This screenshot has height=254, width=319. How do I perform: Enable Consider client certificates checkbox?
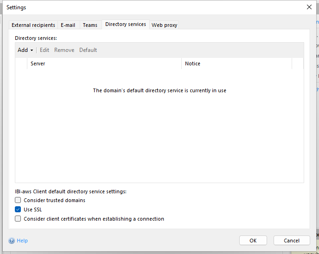(x=18, y=219)
